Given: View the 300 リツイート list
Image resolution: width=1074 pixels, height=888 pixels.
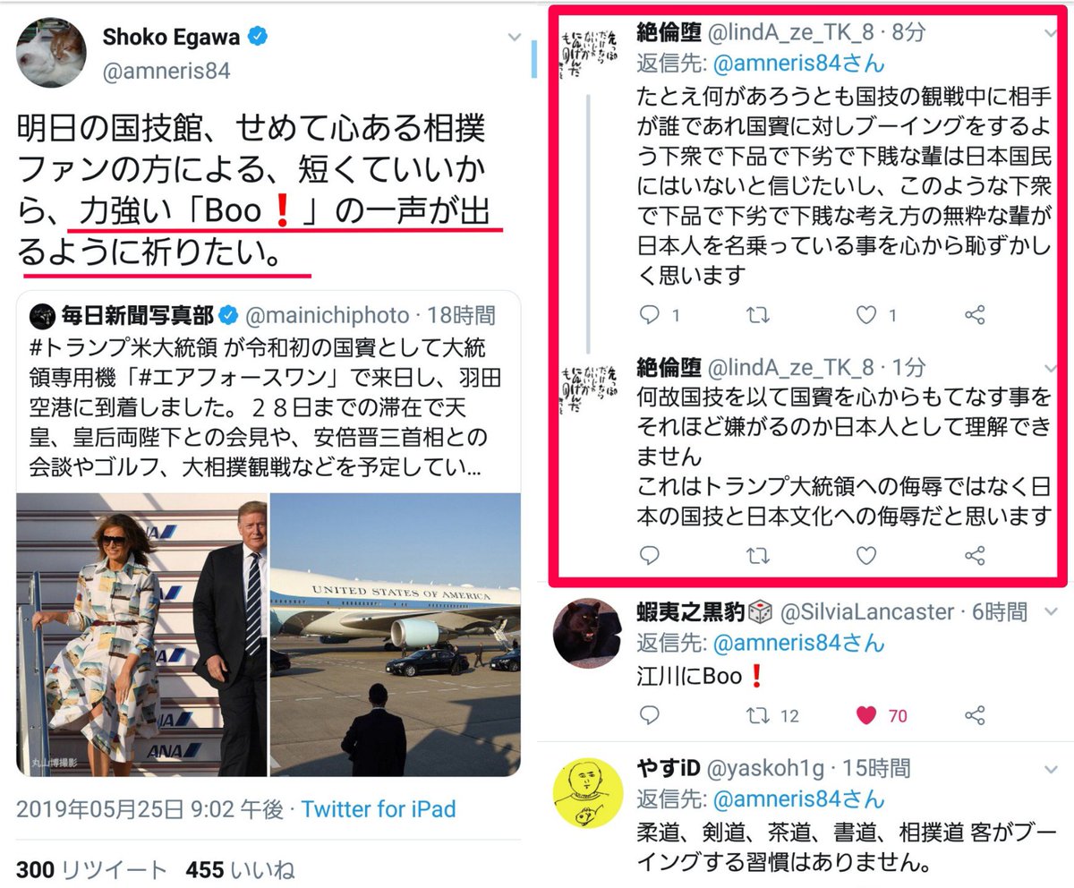Looking at the screenshot, I should click(x=92, y=870).
